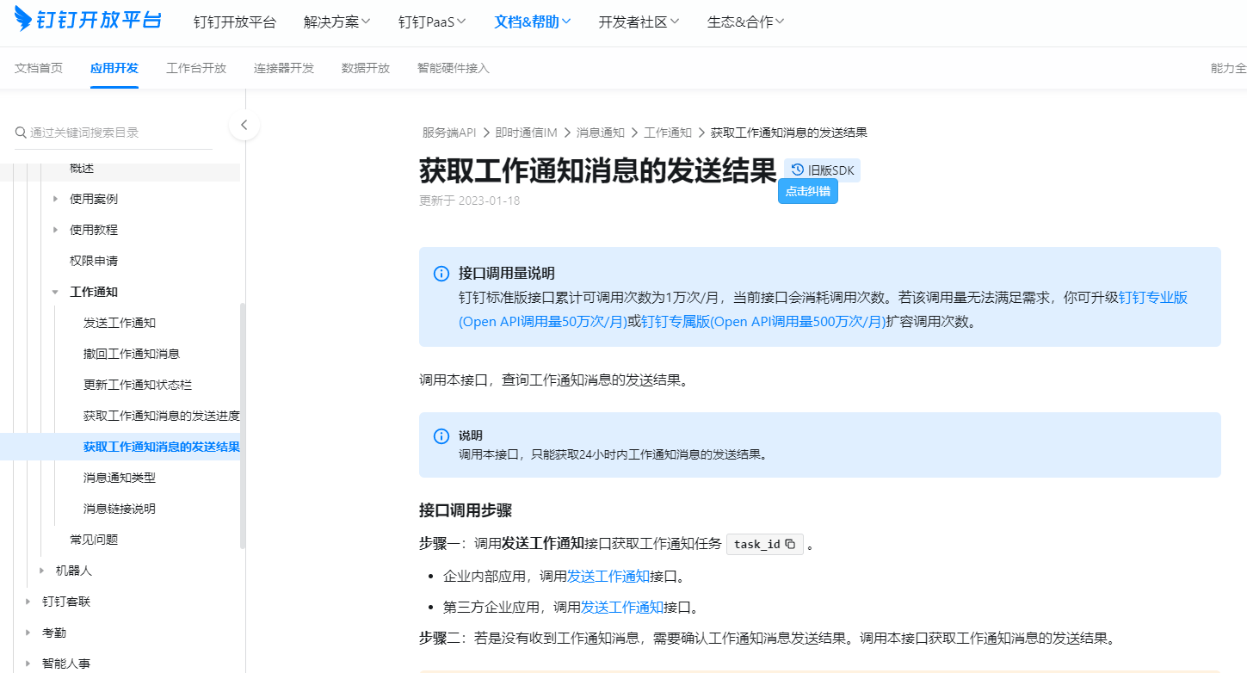The image size is (1247, 673).
Task: Click 服务端API in the breadcrumb
Action: click(449, 133)
